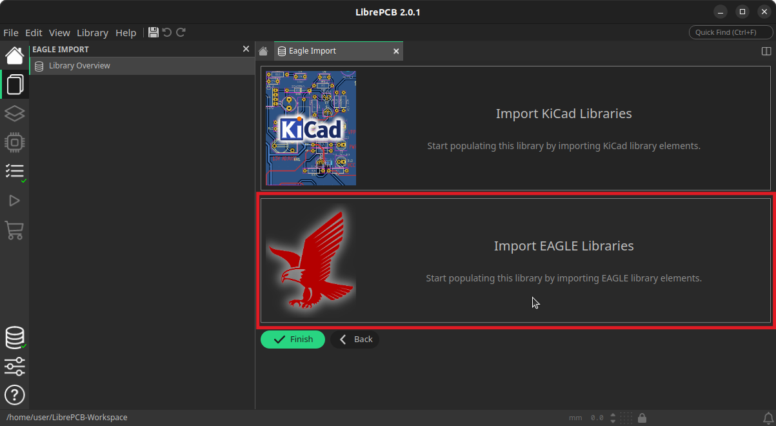Screen dimensions: 776x426
Task: Click the Quick Find search field
Action: 731,32
